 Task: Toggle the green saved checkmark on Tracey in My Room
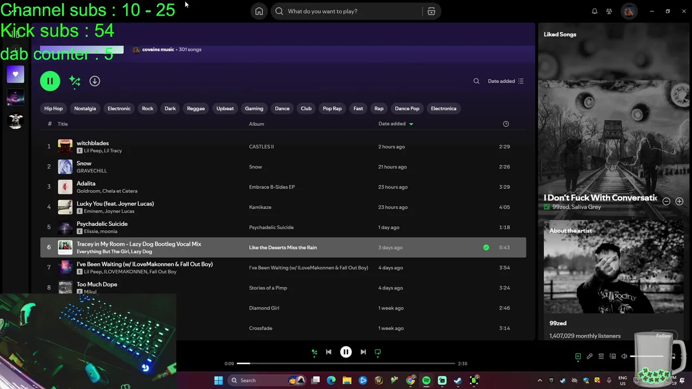point(486,247)
